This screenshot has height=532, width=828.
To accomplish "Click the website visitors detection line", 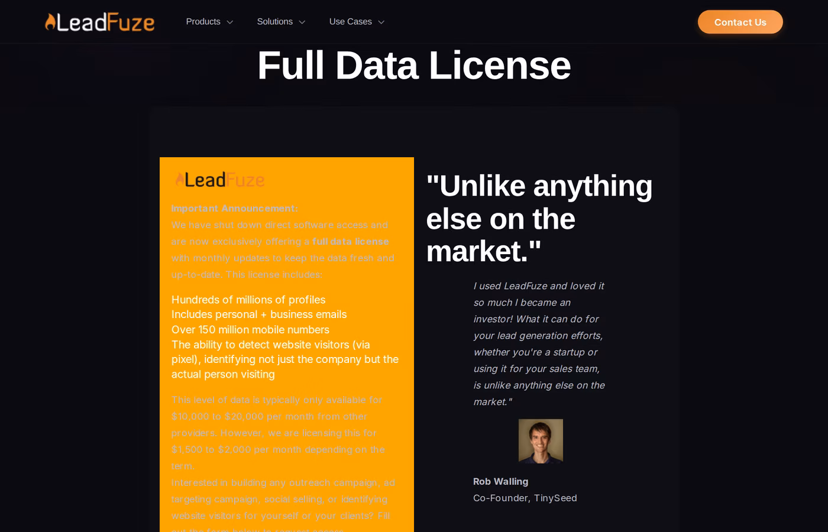I will point(285,359).
